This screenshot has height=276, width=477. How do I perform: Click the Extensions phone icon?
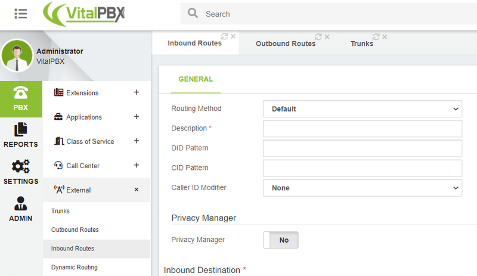click(58, 92)
